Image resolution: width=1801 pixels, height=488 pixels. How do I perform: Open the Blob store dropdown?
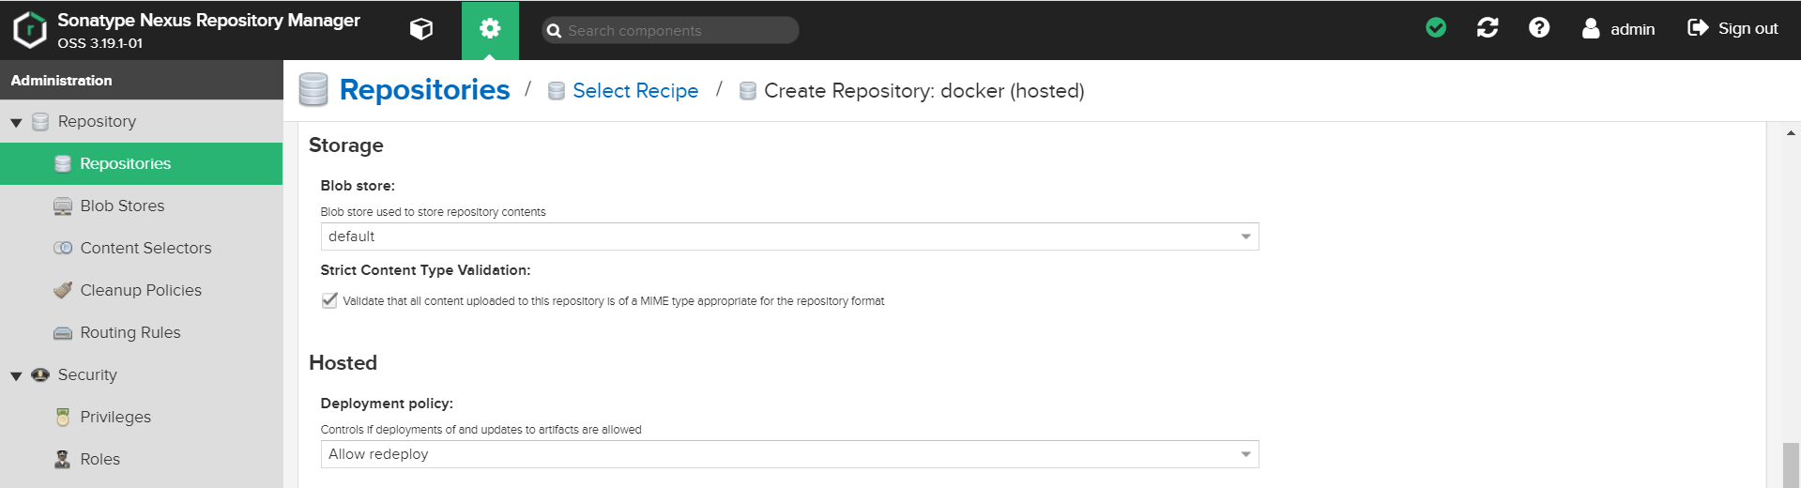coord(1245,236)
